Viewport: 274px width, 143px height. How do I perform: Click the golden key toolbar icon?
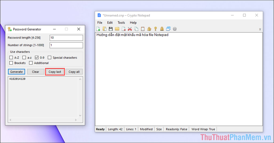pos(155,29)
